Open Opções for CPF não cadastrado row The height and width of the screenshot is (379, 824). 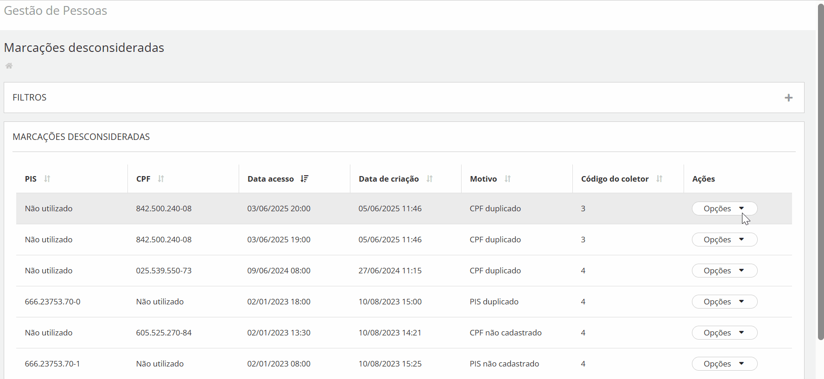(x=724, y=333)
